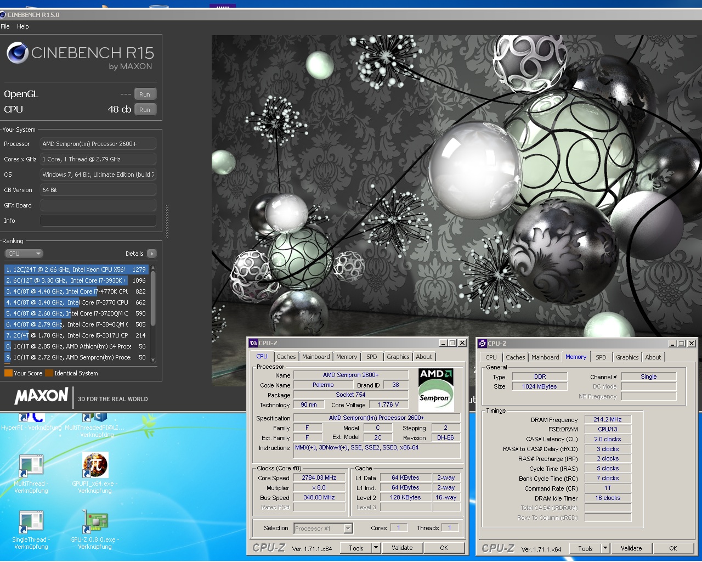Select the Intel Xeon 1279 ranking row
This screenshot has height=562, width=702.
(x=77, y=269)
